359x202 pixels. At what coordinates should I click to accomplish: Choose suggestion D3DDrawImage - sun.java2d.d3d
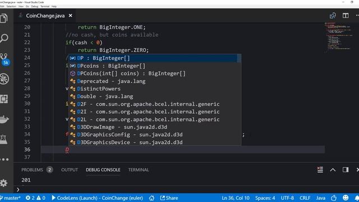pos(153,127)
